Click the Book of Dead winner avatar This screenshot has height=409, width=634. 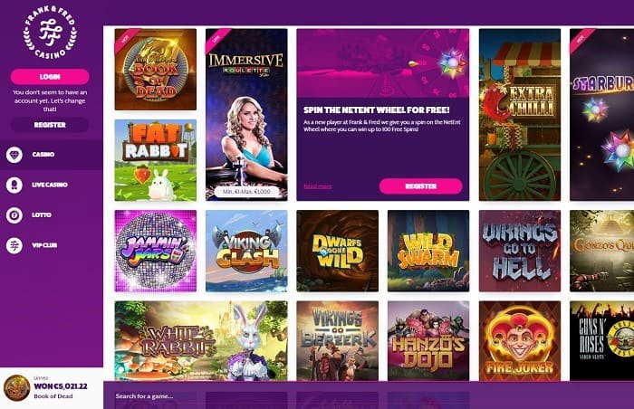(16, 387)
